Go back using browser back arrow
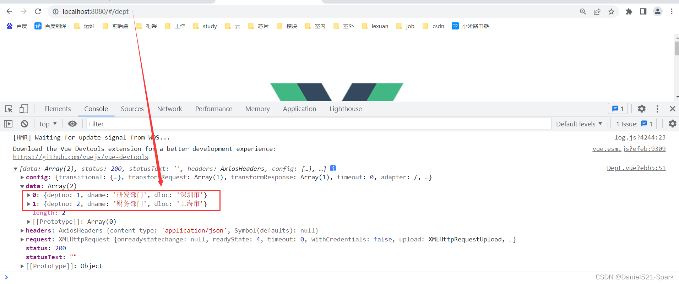 10,11
